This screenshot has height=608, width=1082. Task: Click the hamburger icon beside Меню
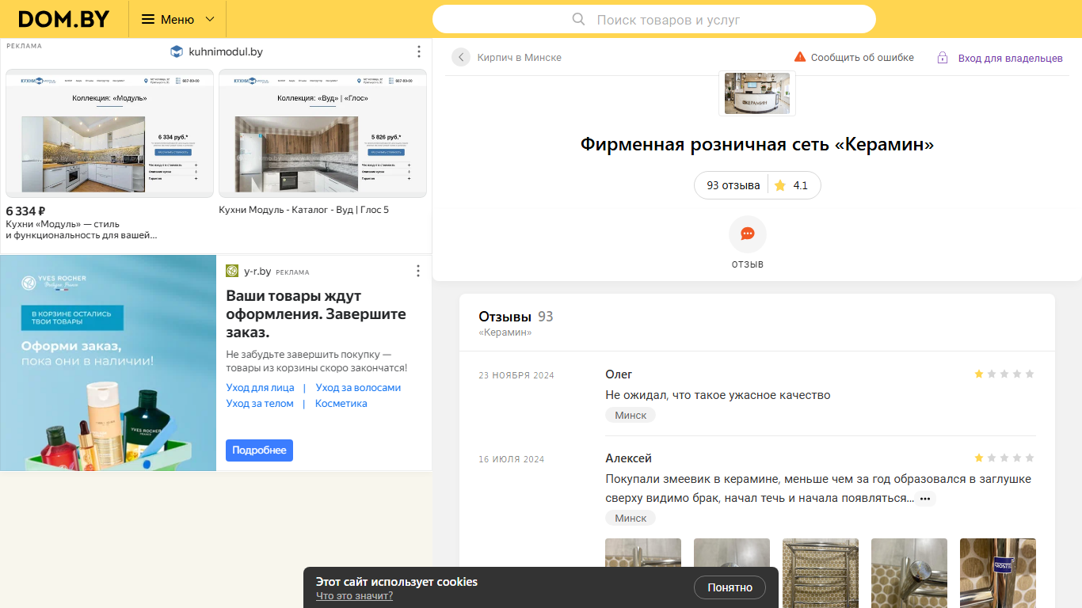coord(148,19)
